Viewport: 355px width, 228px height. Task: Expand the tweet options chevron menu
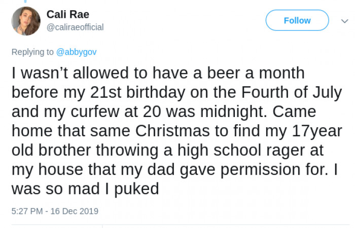[x=339, y=21]
